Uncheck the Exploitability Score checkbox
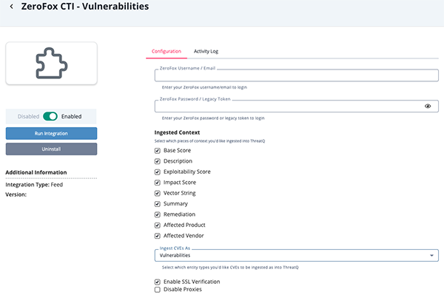This screenshot has width=444, height=295. point(158,172)
